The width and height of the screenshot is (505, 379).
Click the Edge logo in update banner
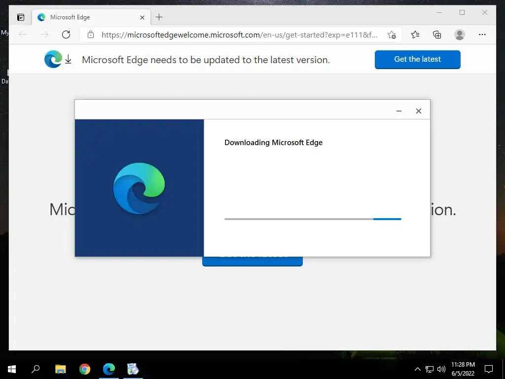53,59
